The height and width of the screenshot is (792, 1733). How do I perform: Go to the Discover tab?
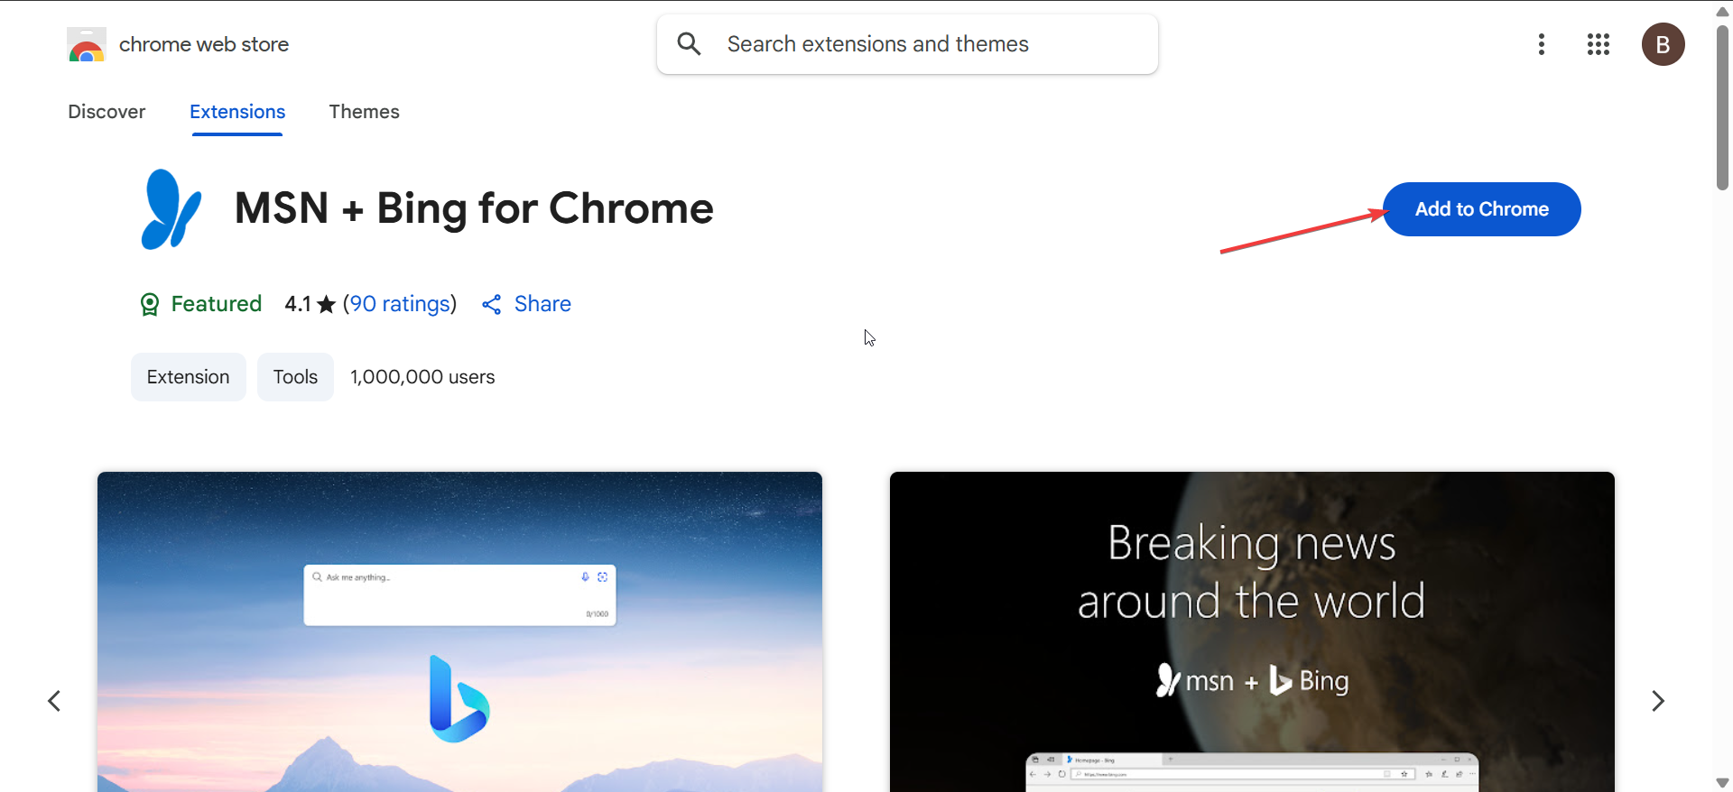click(x=107, y=112)
